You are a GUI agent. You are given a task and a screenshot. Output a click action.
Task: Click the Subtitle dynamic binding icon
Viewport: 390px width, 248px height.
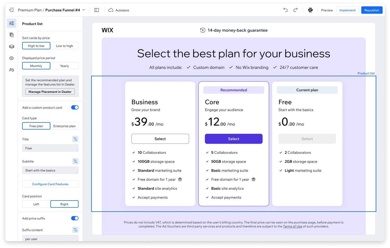[x=75, y=161]
